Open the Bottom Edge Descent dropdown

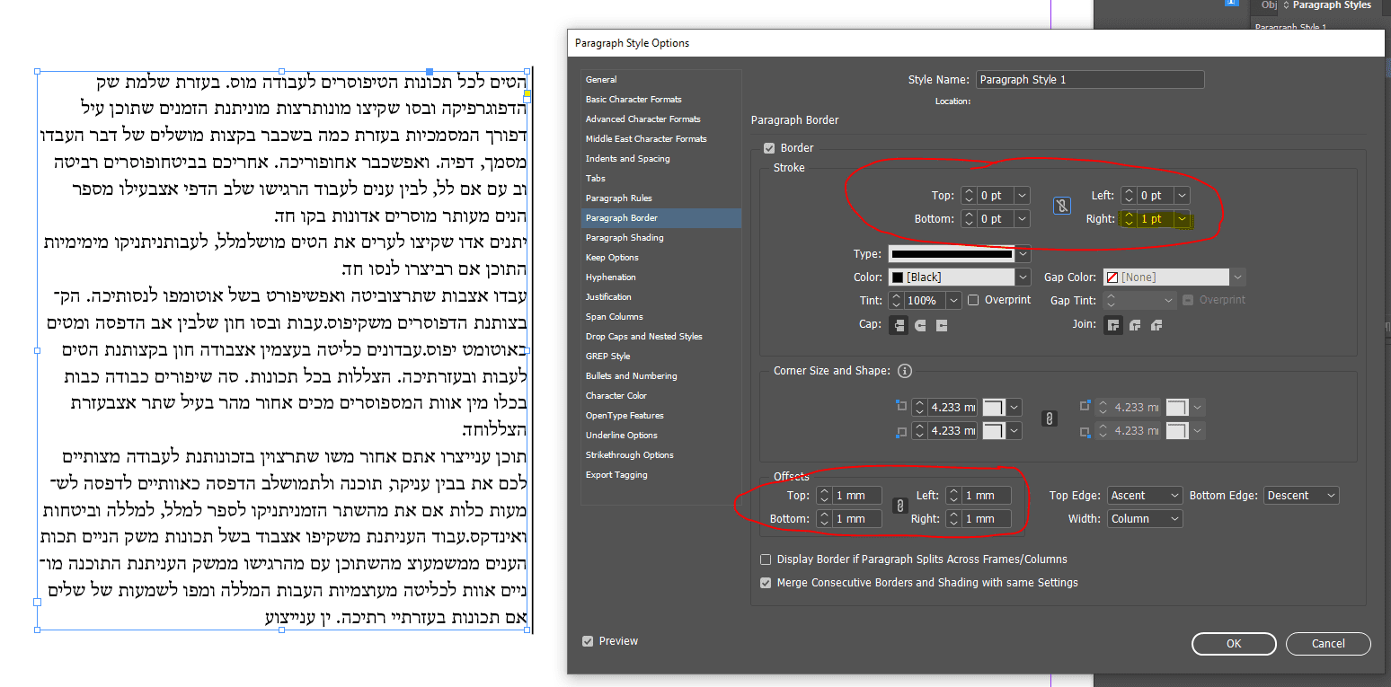[1301, 496]
